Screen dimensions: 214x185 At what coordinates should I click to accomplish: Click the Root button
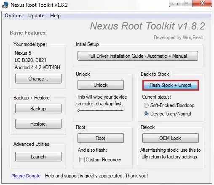(x=101, y=138)
